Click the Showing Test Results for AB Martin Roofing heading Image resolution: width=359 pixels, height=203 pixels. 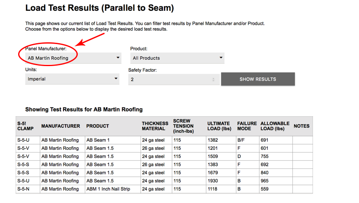84,109
